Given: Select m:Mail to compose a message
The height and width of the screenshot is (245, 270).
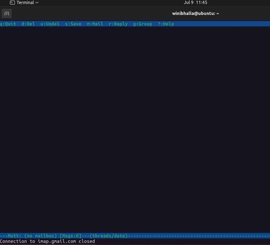Looking at the screenshot, I should (95, 24).
